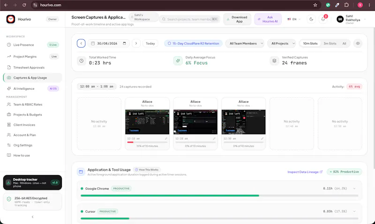The height and width of the screenshot is (224, 375).
Task: Click the 6% avg activity badge
Action: click(354, 87)
